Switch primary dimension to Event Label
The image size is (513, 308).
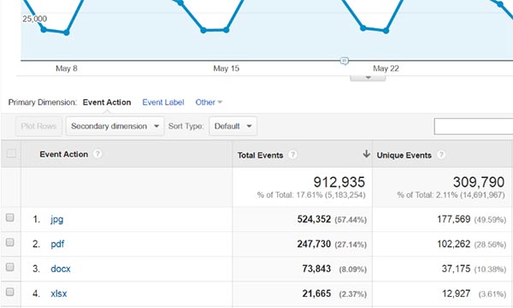tap(163, 102)
